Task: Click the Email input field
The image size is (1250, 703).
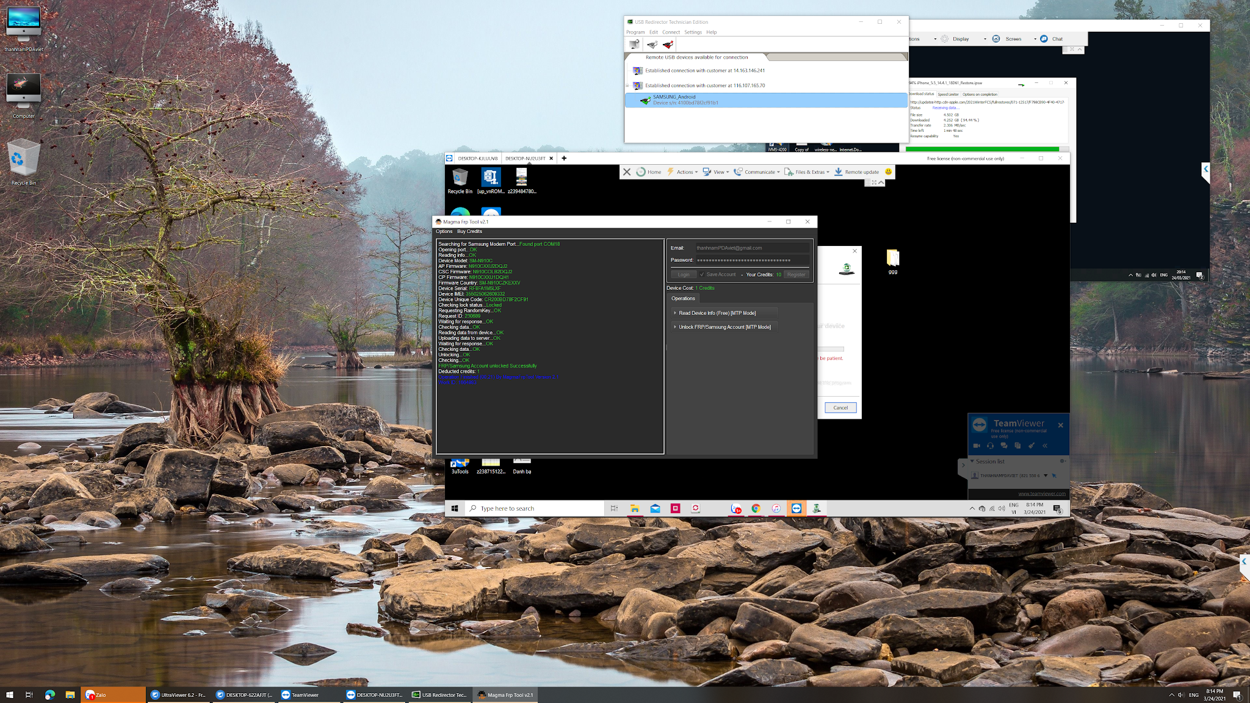Action: (x=752, y=248)
